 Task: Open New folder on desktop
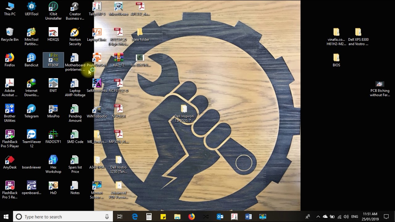coord(140,35)
